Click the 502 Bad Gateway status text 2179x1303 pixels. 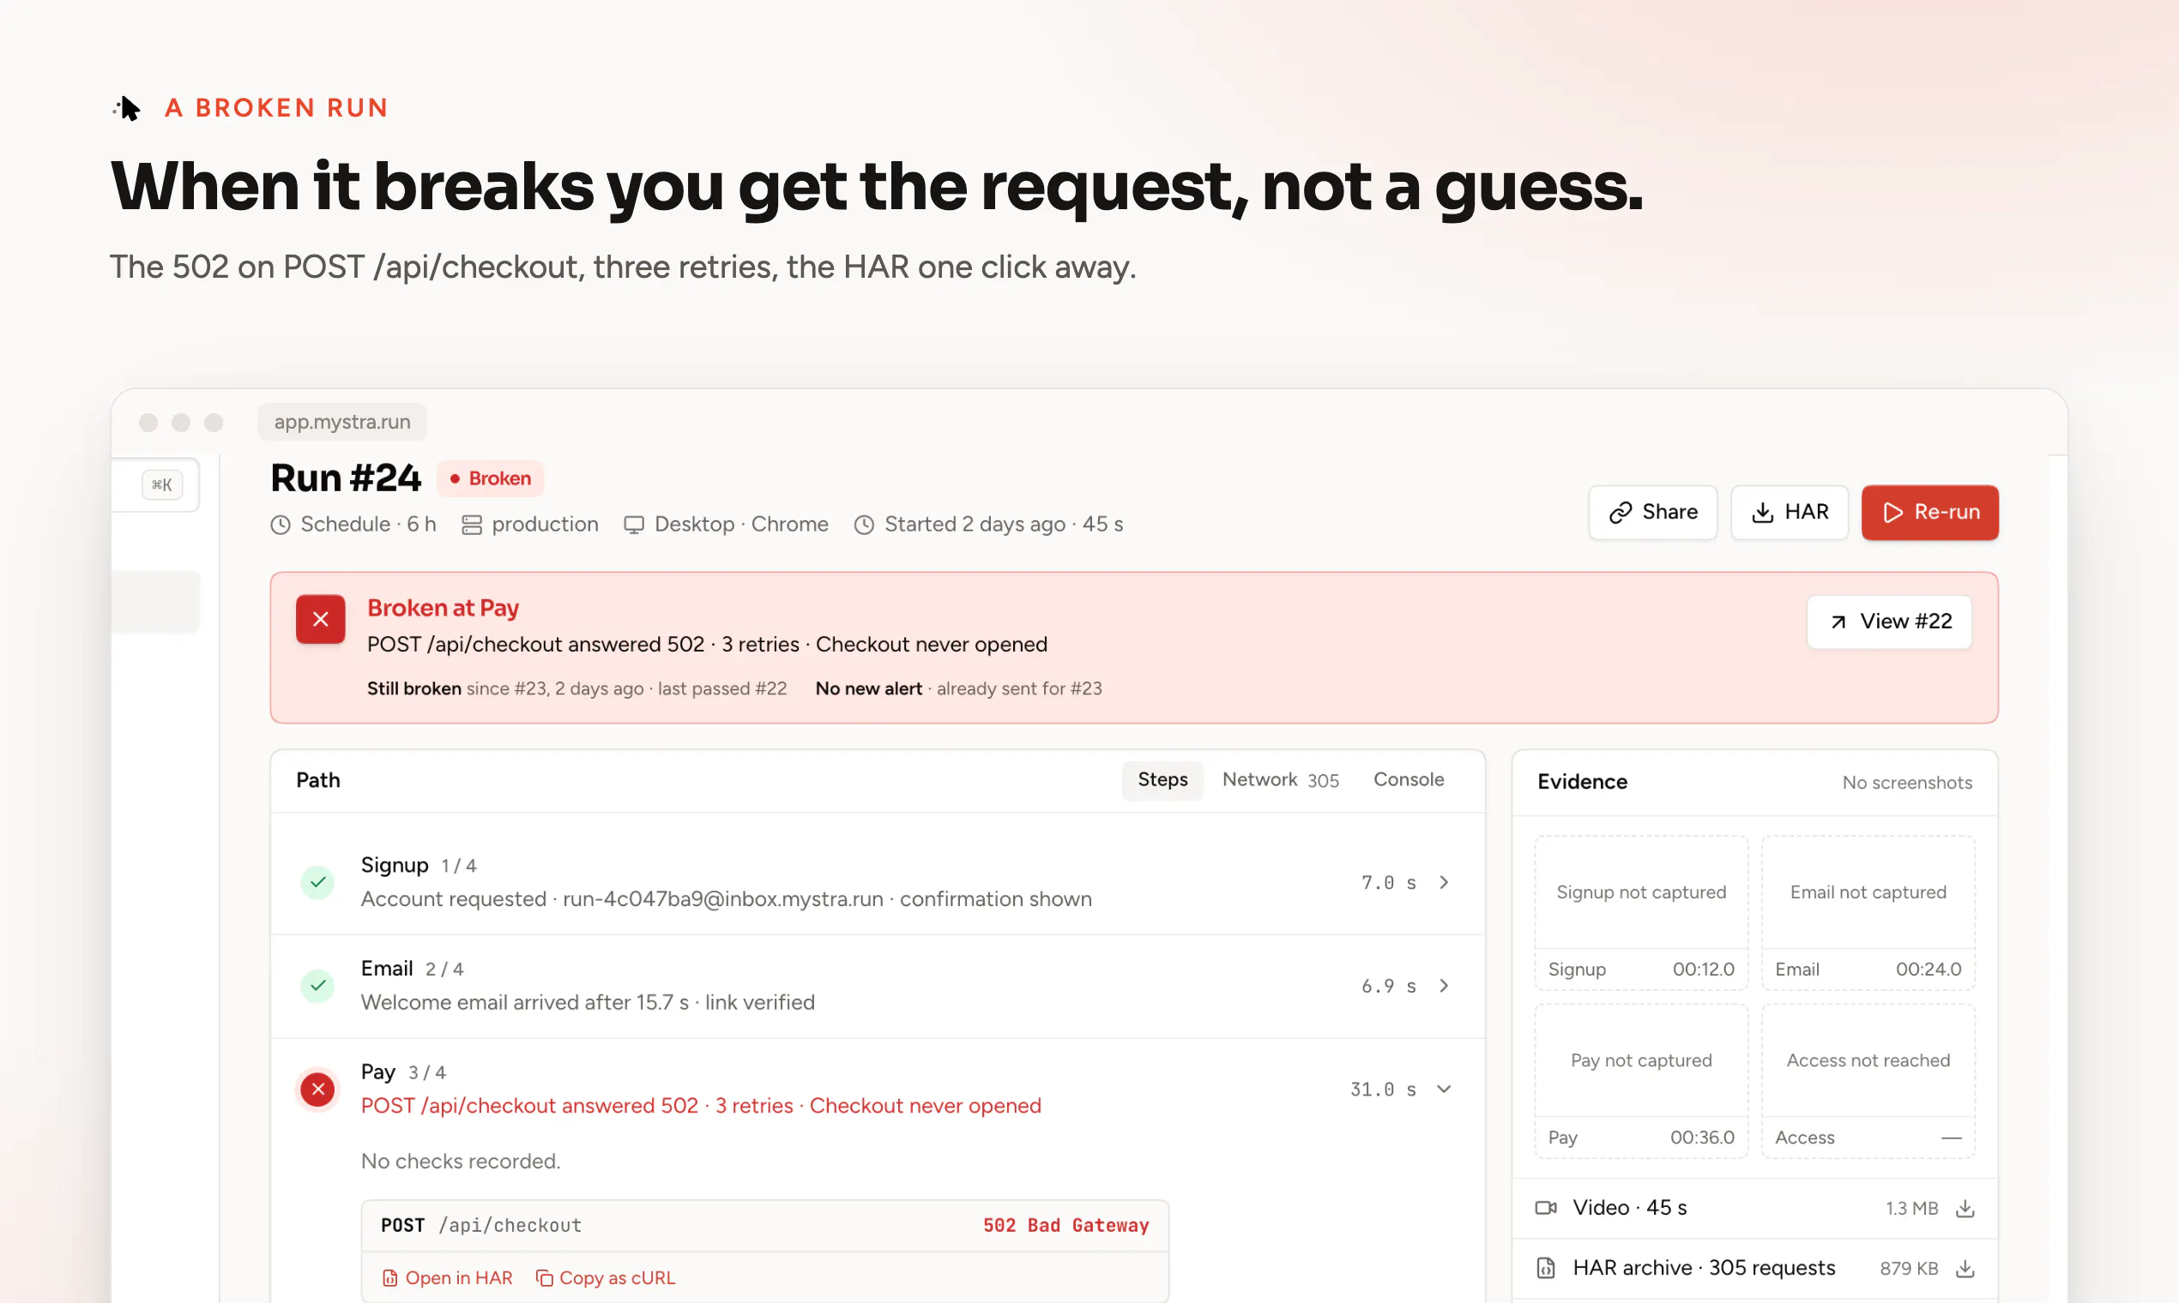1065,1226
